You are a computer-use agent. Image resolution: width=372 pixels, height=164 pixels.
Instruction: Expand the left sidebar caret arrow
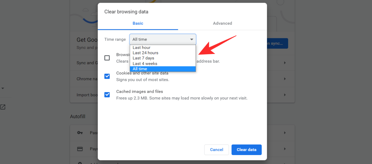click(3, 88)
